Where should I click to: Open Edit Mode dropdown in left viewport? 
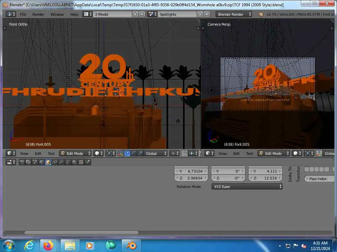(x=75, y=154)
